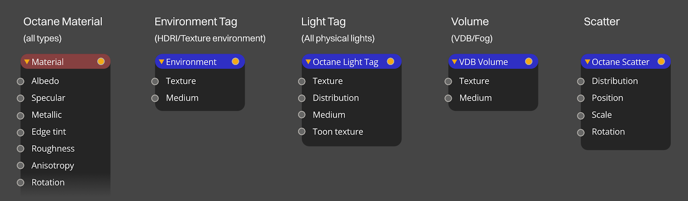The height and width of the screenshot is (201, 688).
Task: Click the Edge tint label on Material node
Action: pos(49,132)
